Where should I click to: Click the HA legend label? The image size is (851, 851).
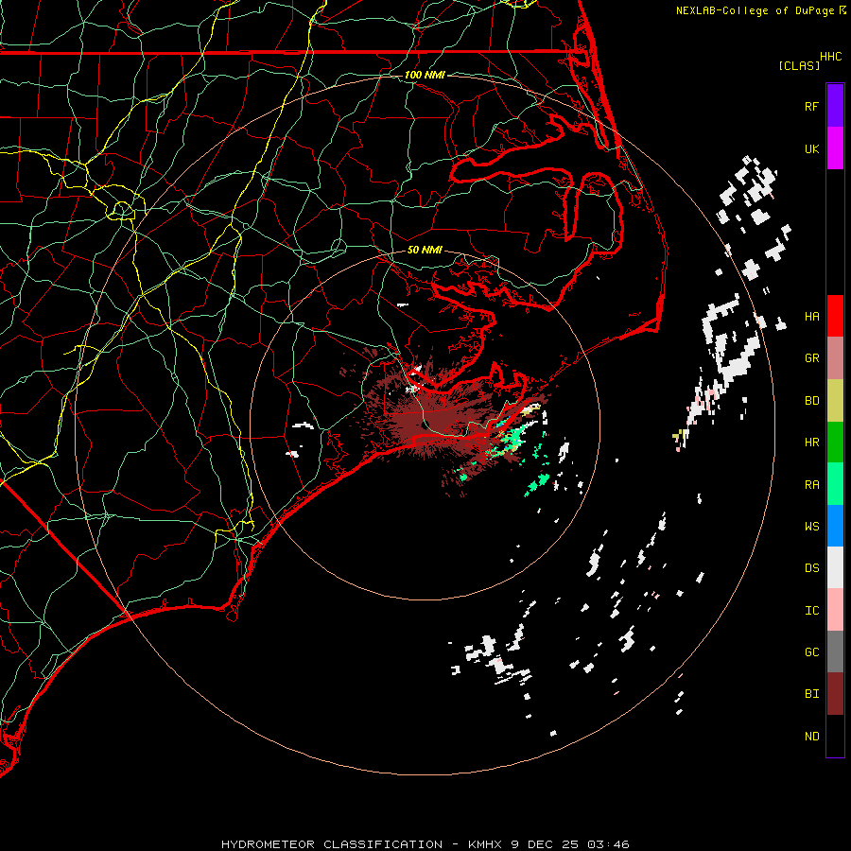click(811, 316)
